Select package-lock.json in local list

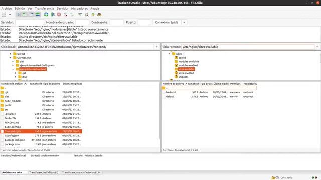tap(15, 140)
